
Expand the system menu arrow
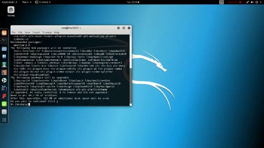click(261, 2)
